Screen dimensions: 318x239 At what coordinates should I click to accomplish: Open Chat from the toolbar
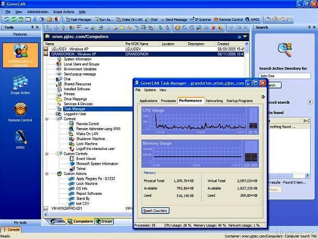tap(151, 19)
